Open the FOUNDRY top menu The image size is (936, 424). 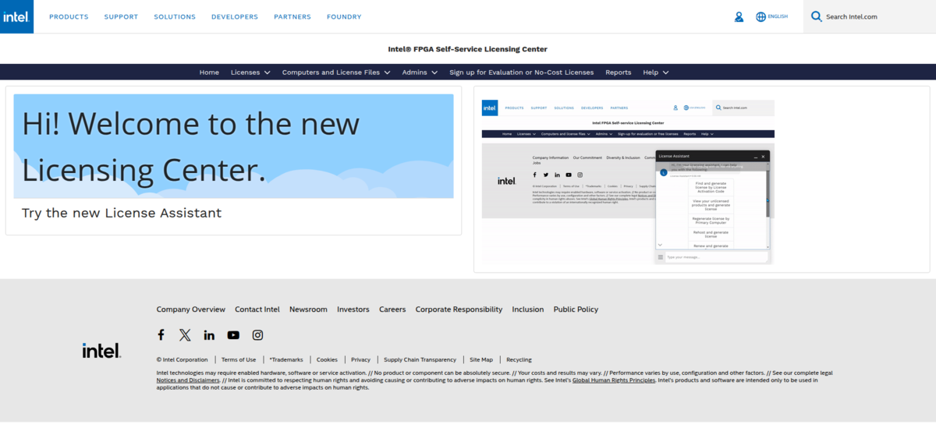tap(344, 16)
